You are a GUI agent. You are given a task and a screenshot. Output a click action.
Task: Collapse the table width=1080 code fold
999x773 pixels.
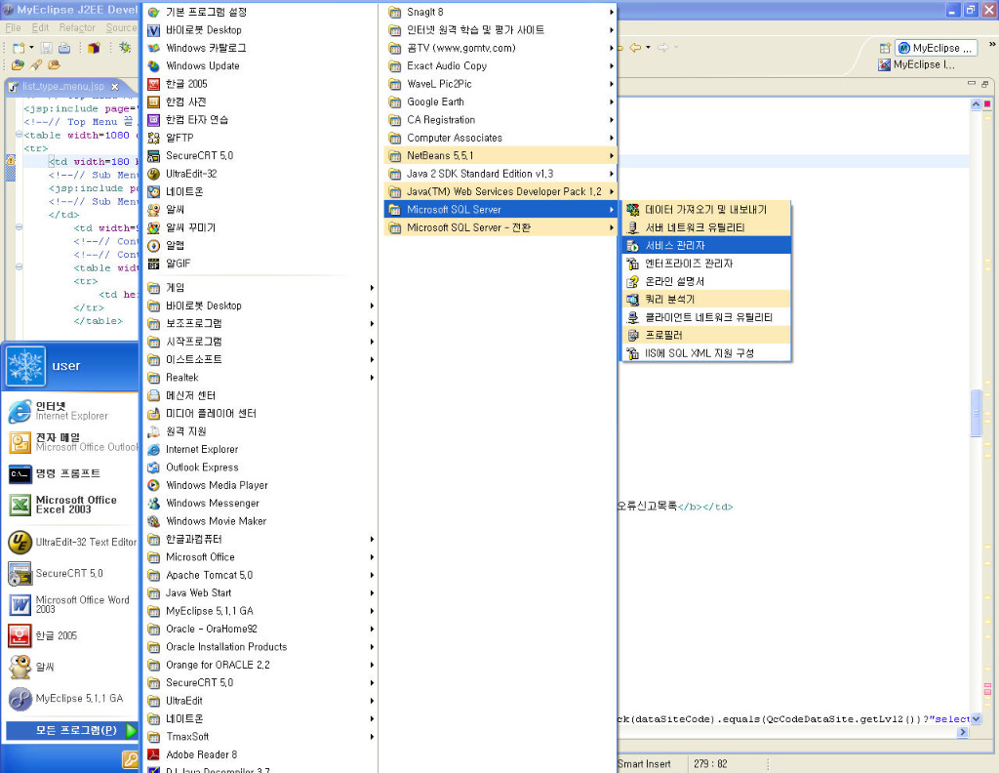click(x=19, y=135)
